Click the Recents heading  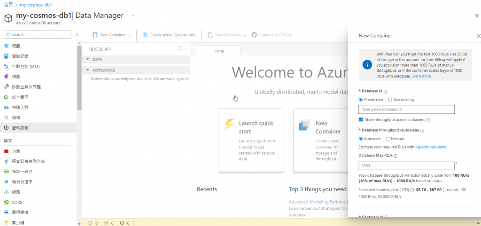pos(207,189)
